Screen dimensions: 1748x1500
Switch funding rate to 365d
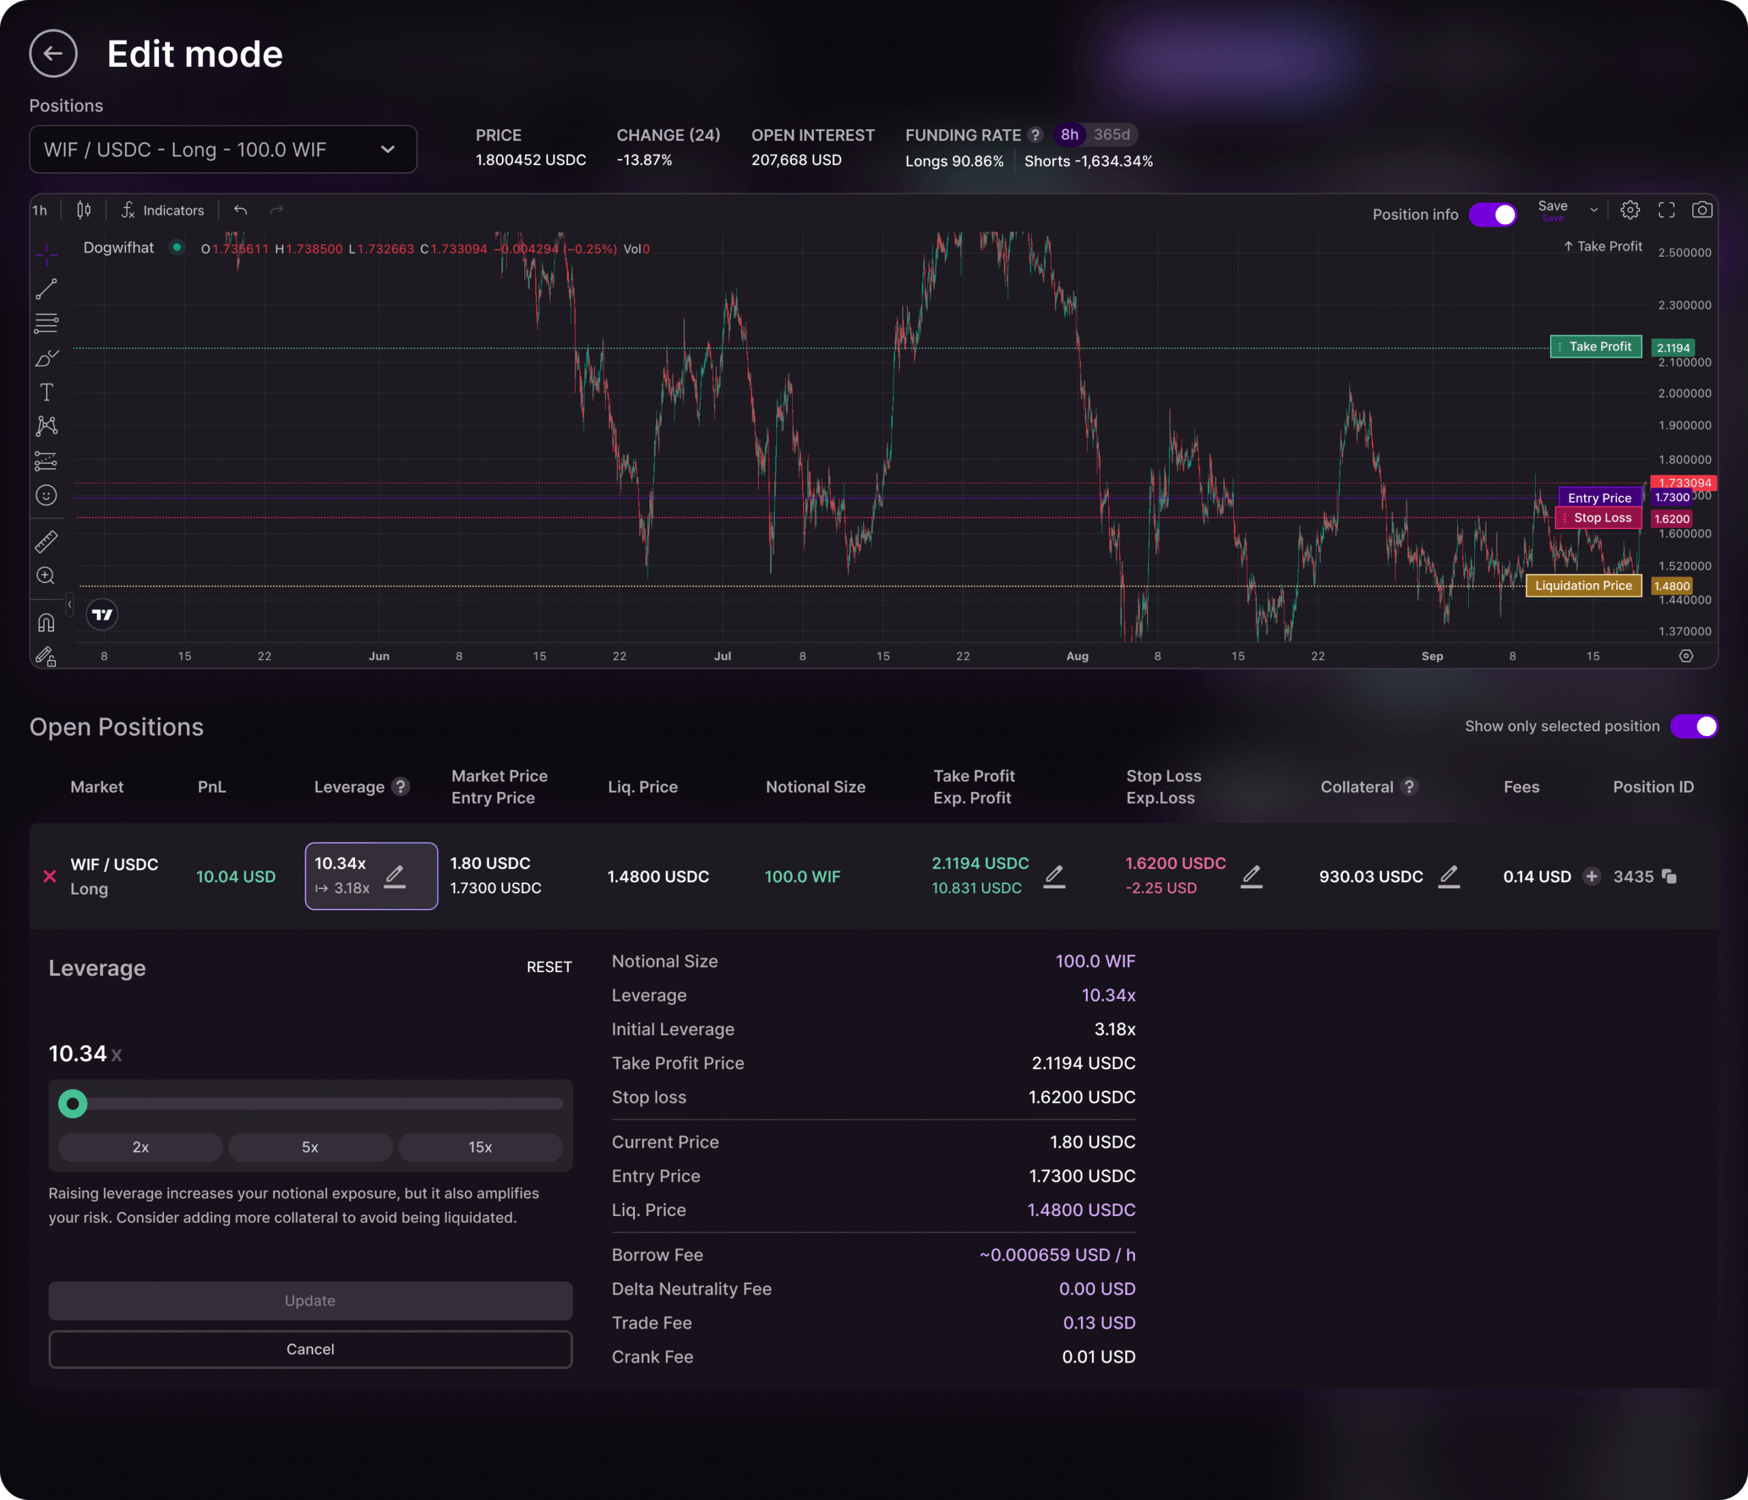[1111, 135]
